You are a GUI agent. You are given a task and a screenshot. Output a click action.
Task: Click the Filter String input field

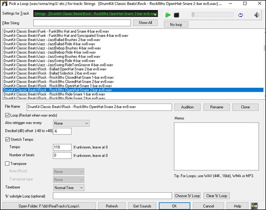click(x=82, y=23)
